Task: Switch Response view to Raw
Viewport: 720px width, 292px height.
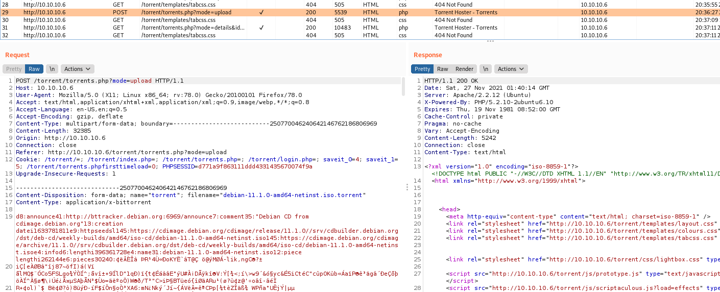Action: pos(443,69)
